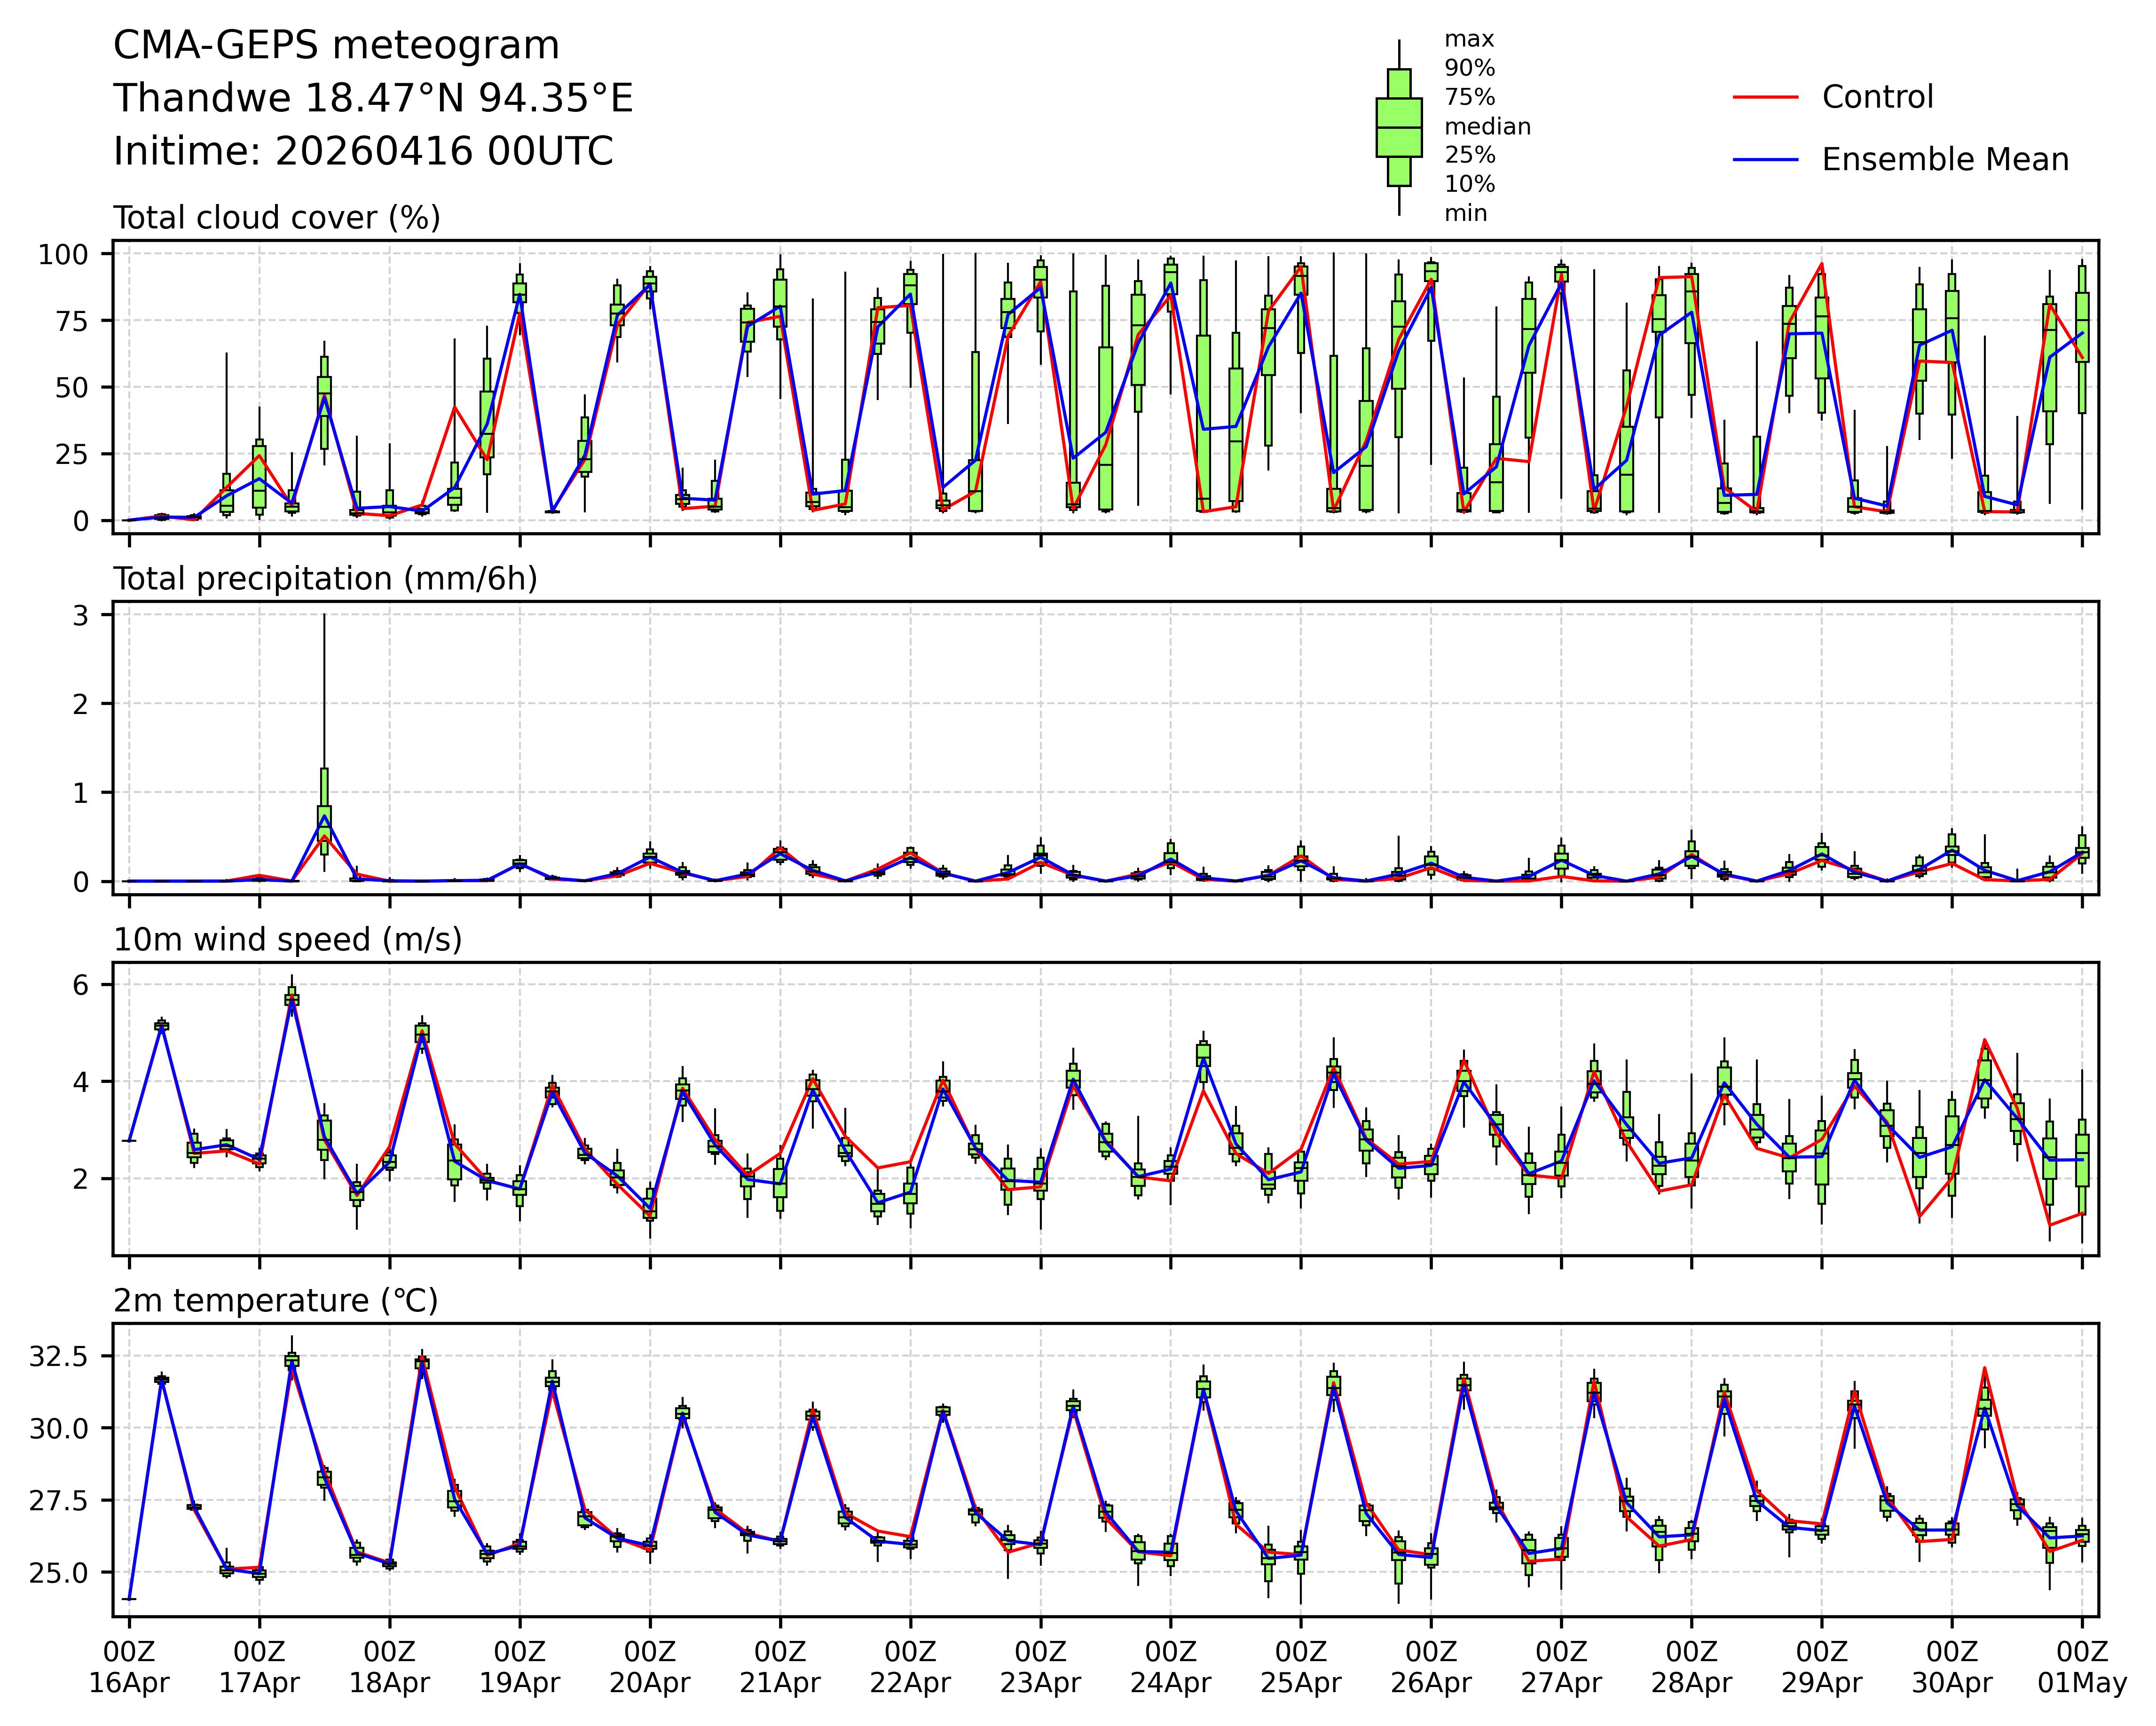Screen dimensions: 2156x1726
Task: Click the 00Z 20Apr axis label
Action: [650, 1666]
